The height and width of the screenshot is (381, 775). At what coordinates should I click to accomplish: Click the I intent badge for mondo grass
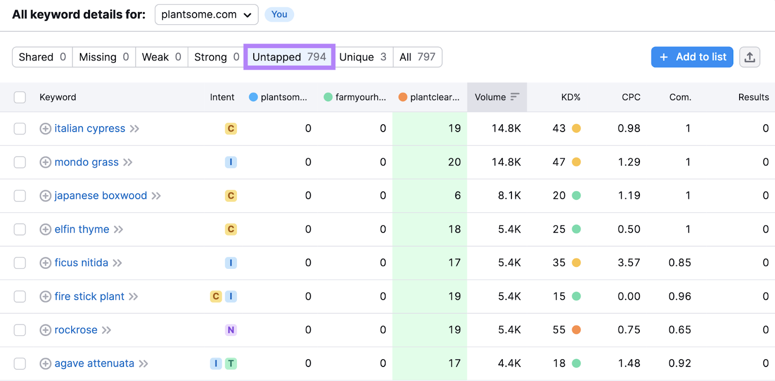(x=231, y=162)
